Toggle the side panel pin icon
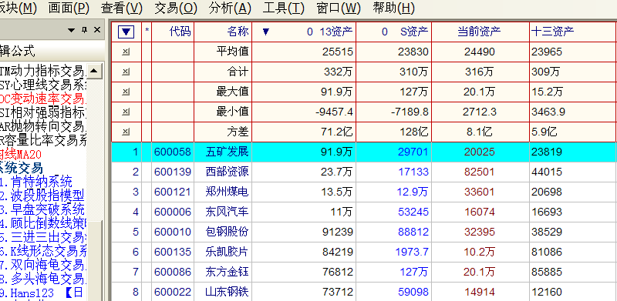The width and height of the screenshot is (617, 301). tap(84, 30)
